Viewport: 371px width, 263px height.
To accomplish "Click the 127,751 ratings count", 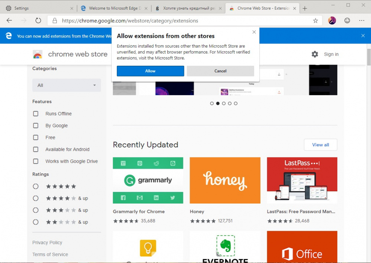I will point(225,221).
